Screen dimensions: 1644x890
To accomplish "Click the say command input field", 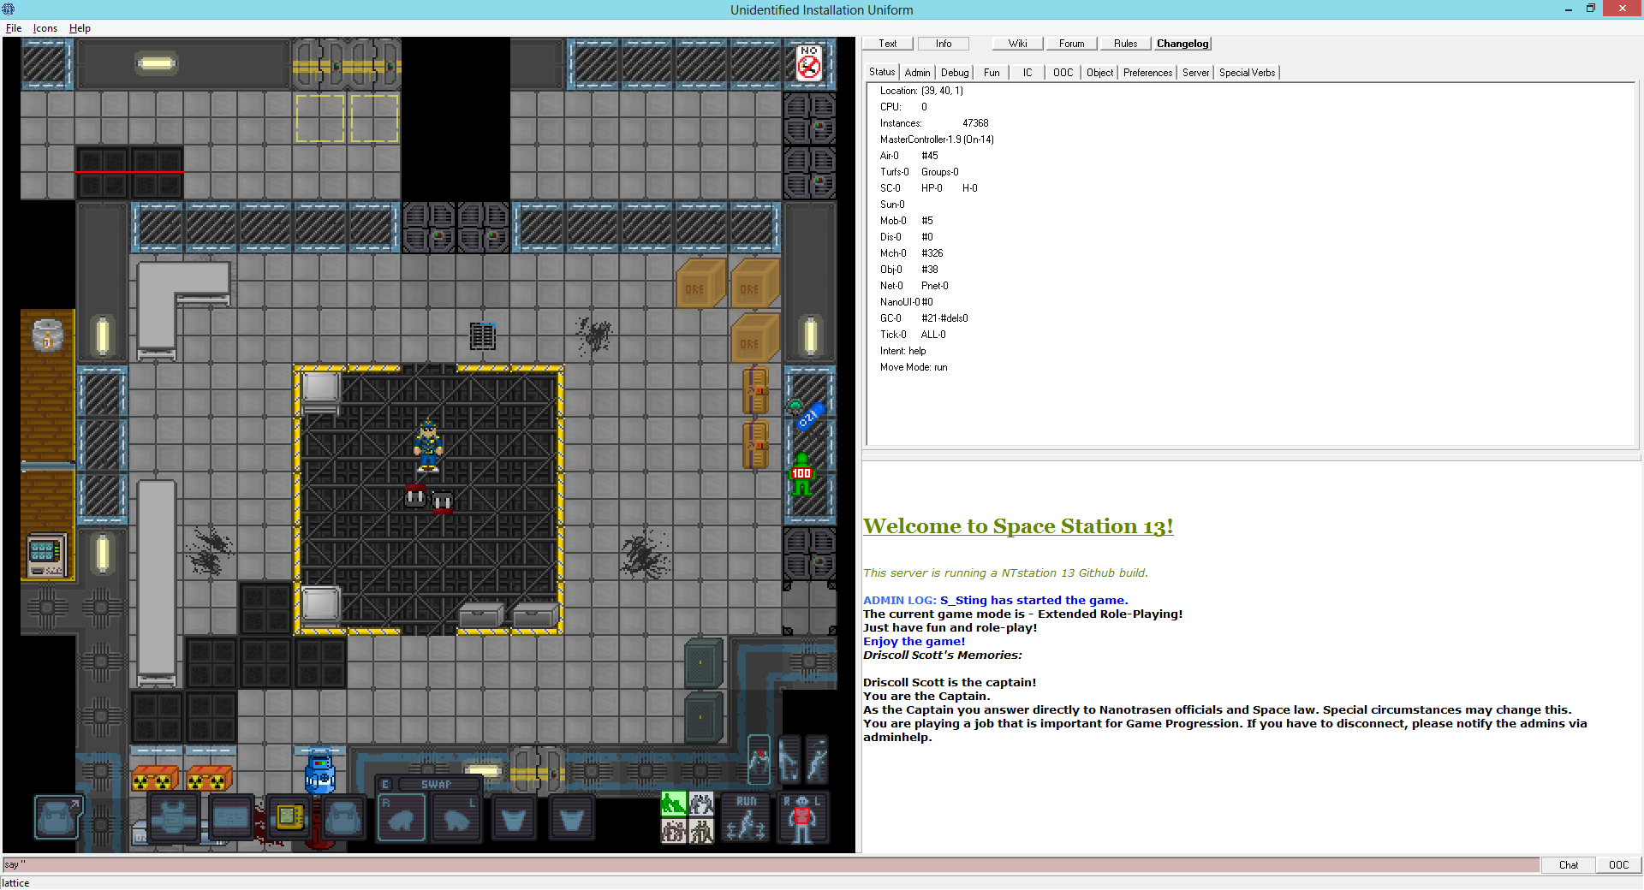I will (771, 865).
